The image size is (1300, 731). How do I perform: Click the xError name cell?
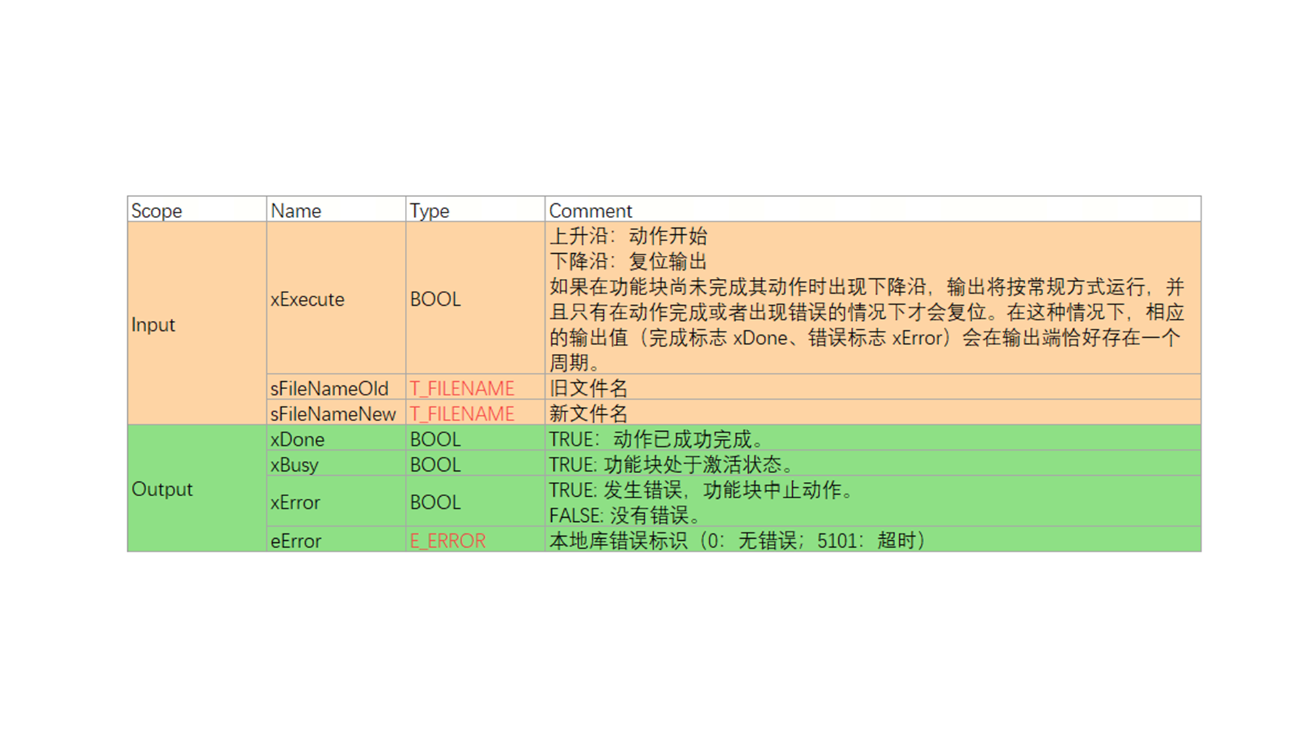tap(295, 502)
